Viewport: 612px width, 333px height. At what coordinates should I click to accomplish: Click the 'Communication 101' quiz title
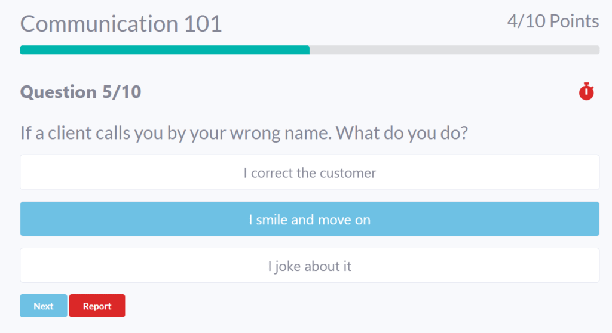pyautogui.click(x=121, y=24)
